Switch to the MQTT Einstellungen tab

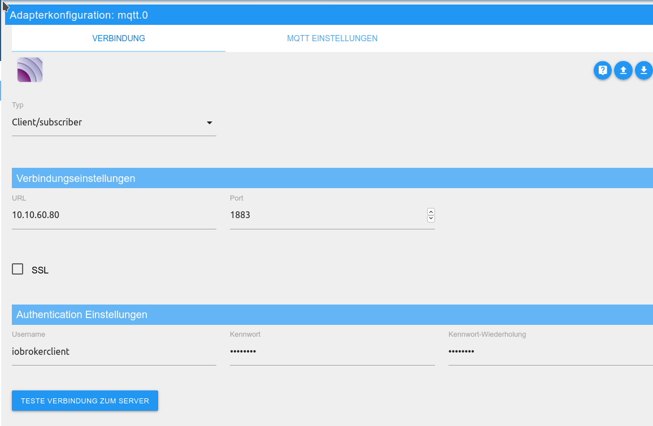tap(332, 38)
